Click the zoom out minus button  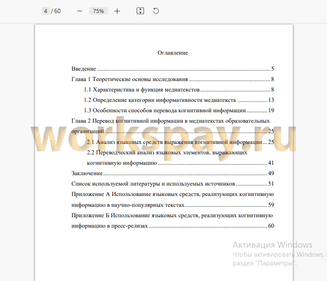[x=79, y=11]
